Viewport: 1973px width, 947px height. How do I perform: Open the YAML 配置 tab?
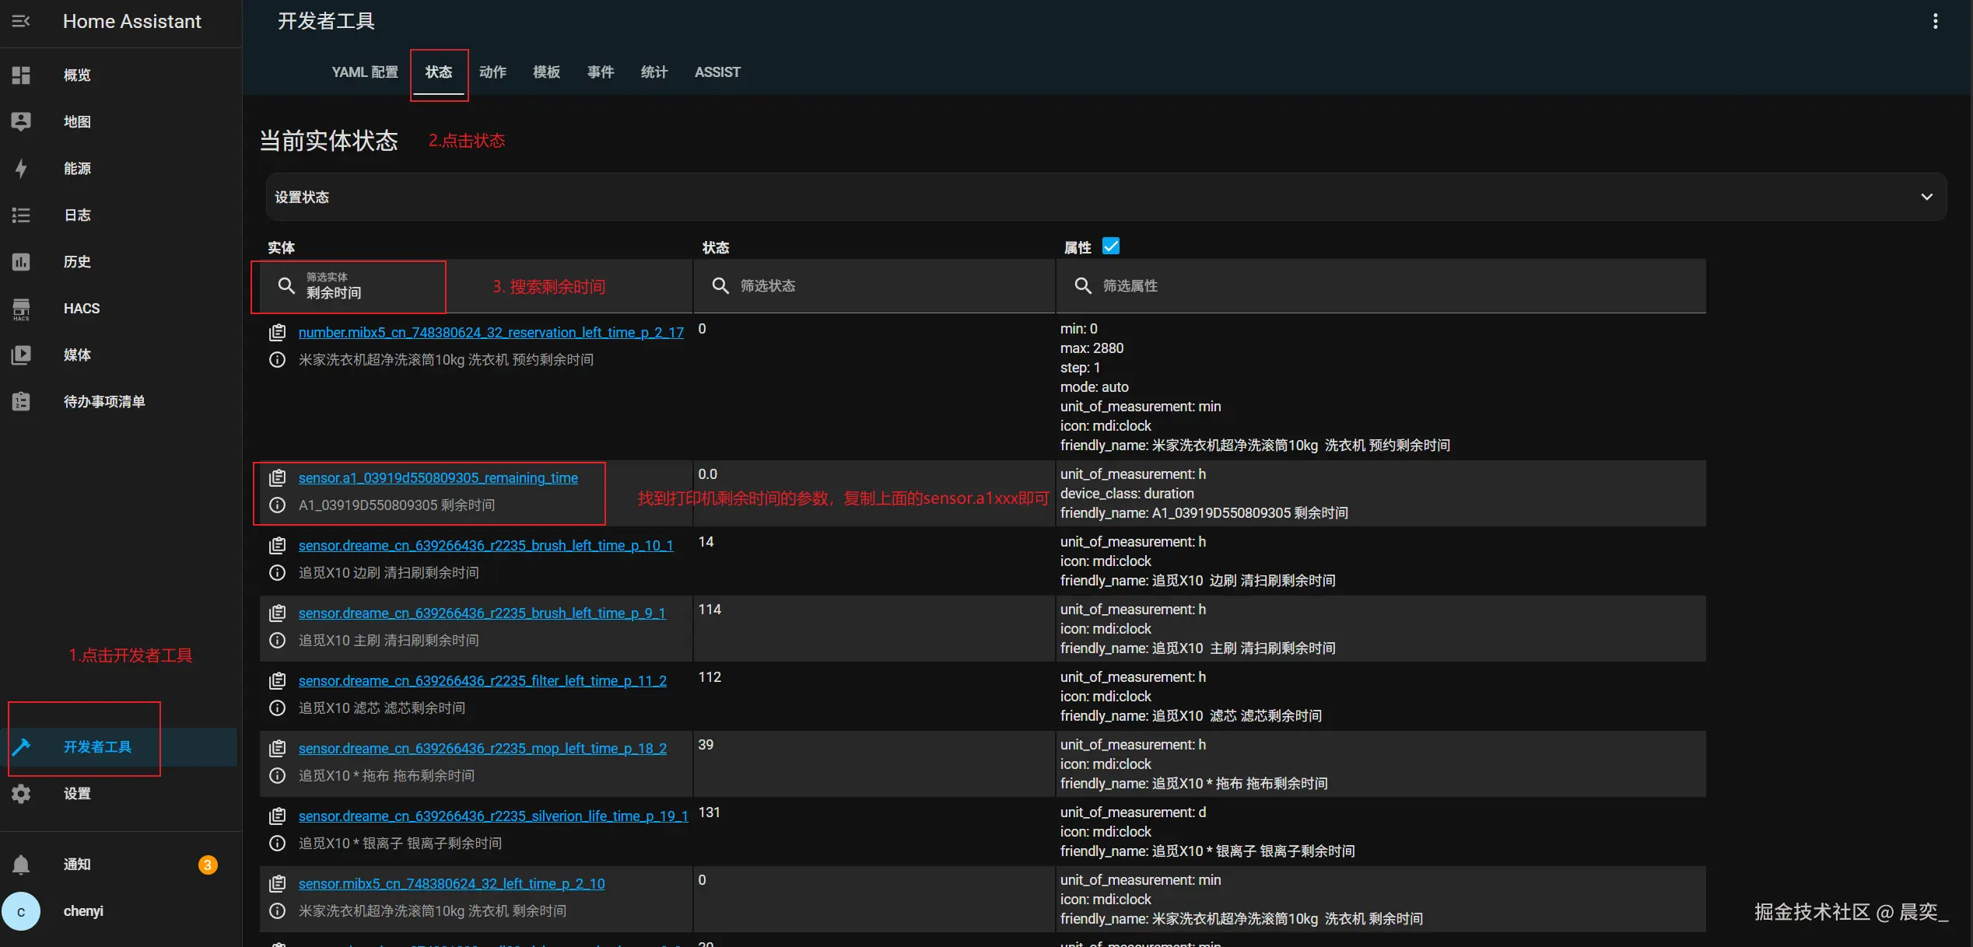(x=365, y=72)
